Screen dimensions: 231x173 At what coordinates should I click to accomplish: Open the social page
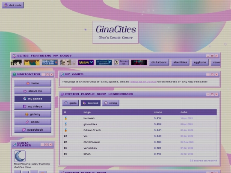[x=33, y=122]
